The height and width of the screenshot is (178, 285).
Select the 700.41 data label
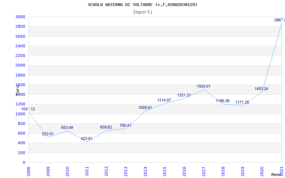coord(125,125)
